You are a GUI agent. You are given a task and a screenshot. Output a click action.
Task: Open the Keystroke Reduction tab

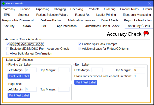click(x=138, y=20)
